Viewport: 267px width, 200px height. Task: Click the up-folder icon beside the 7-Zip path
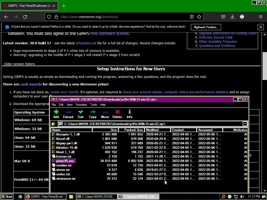point(53,124)
